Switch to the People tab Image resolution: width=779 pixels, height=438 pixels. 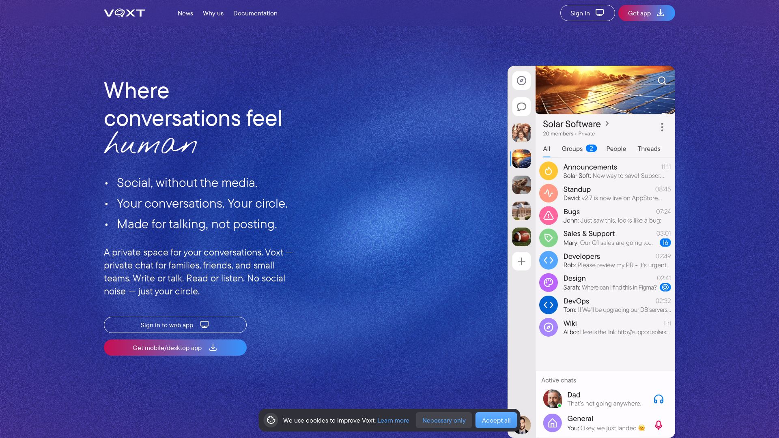[x=616, y=149]
